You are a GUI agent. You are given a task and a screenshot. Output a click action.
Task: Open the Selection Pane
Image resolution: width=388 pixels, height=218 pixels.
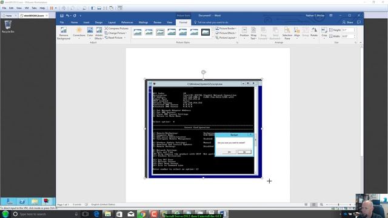click(287, 33)
